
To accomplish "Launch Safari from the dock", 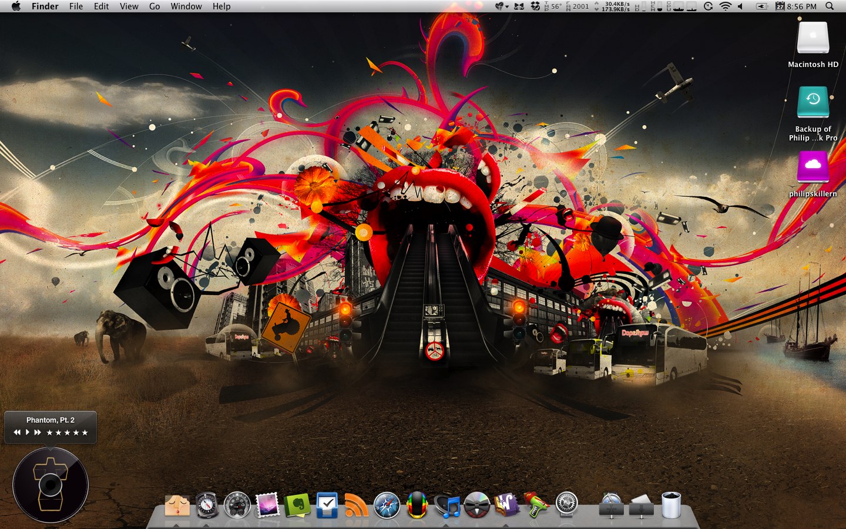I will pyautogui.click(x=387, y=505).
